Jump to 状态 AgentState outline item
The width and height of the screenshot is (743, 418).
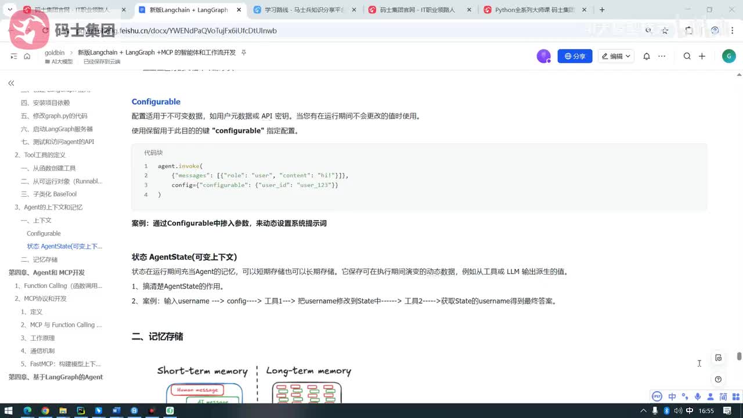coord(64,246)
